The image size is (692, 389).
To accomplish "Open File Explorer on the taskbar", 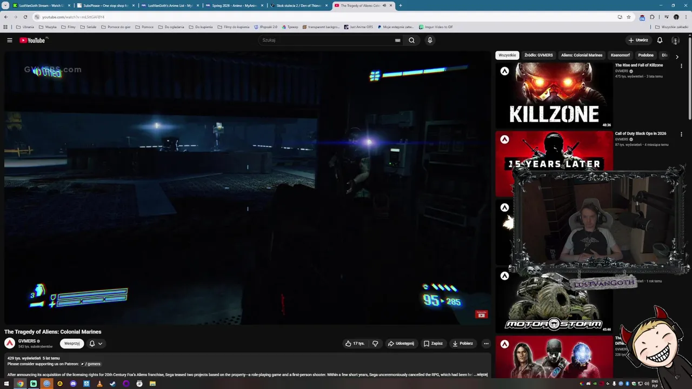I will pos(152,384).
